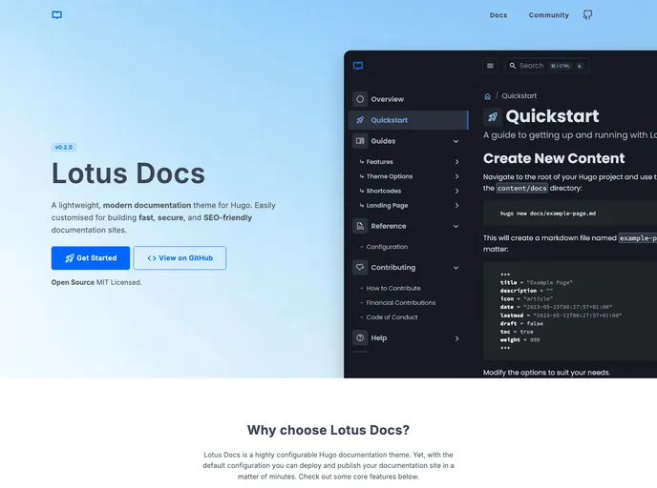Collapse the Guides section chevron

coord(456,141)
